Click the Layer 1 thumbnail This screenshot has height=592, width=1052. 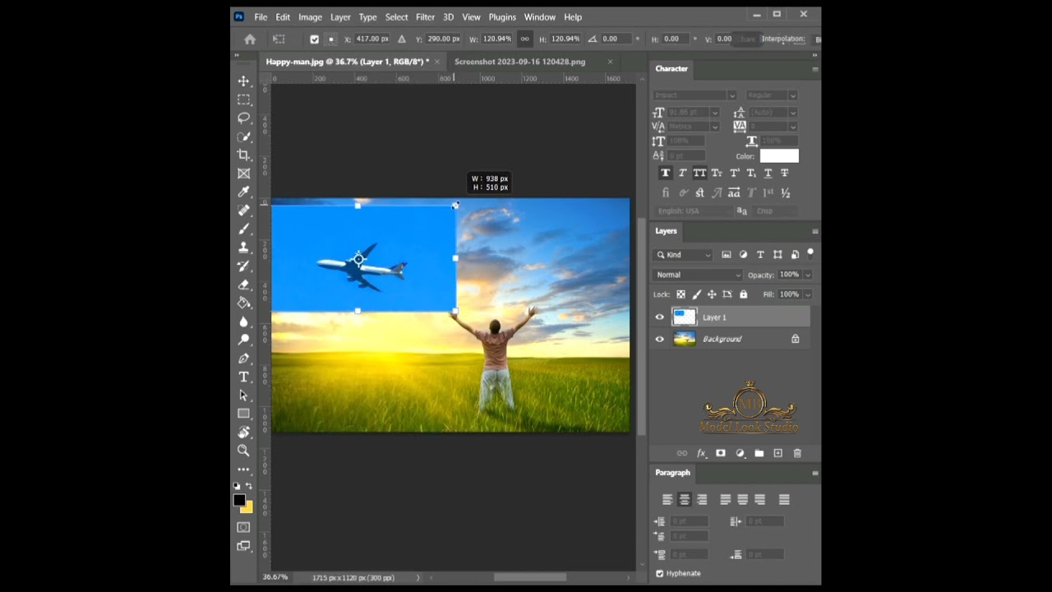coord(684,317)
